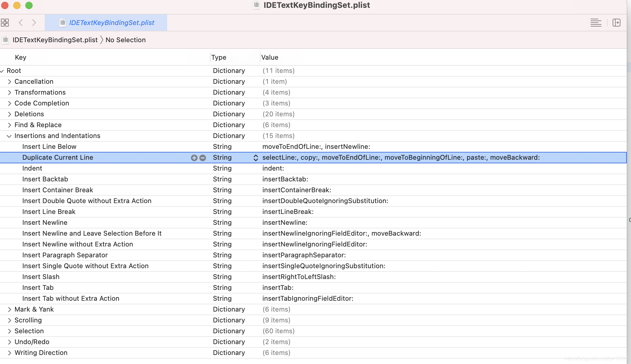Viewport: 631px width, 364px height.
Task: Click the minus icon on Duplicate Current Line
Action: [202, 158]
